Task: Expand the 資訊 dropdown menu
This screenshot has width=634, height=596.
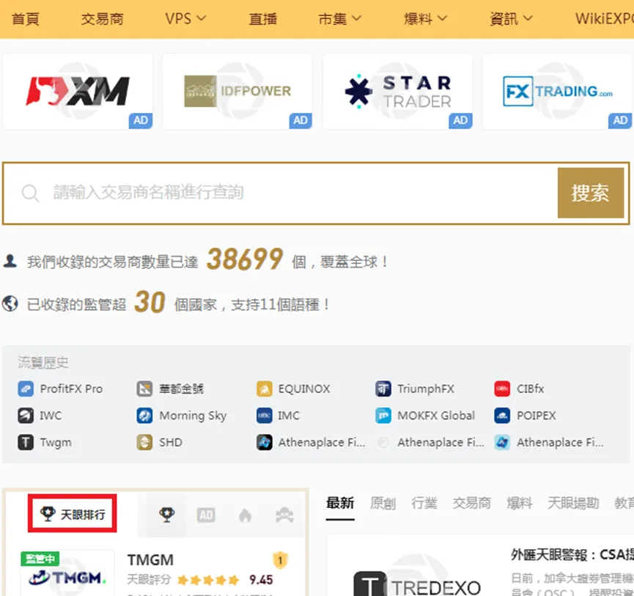Action: tap(511, 18)
